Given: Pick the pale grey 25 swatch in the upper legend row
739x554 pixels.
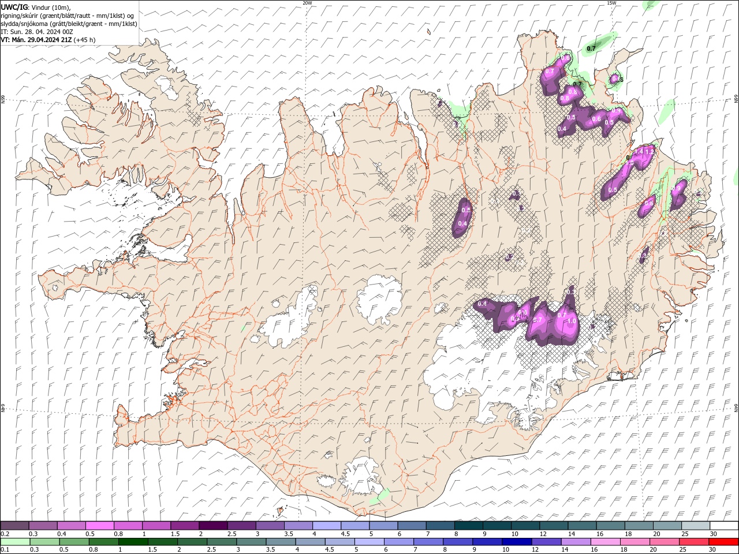Looking at the screenshot, I should tap(696, 526).
